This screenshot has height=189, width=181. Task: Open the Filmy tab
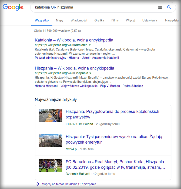click(115, 20)
